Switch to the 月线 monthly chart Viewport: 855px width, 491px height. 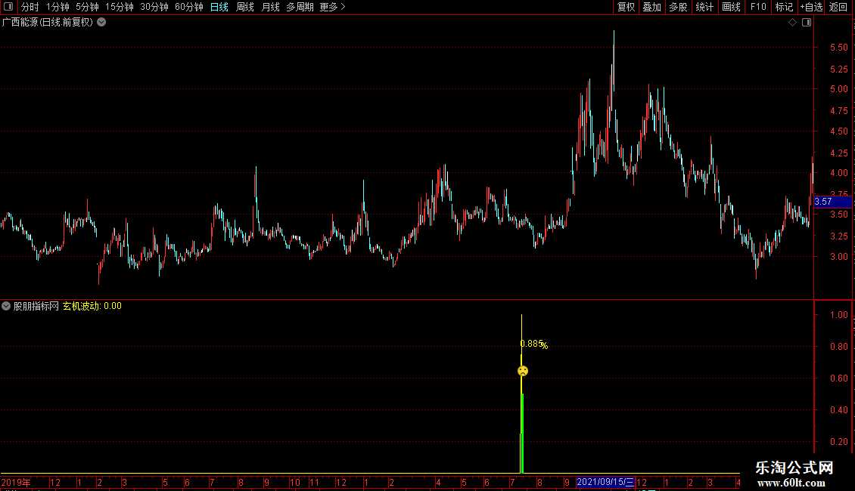pos(270,7)
